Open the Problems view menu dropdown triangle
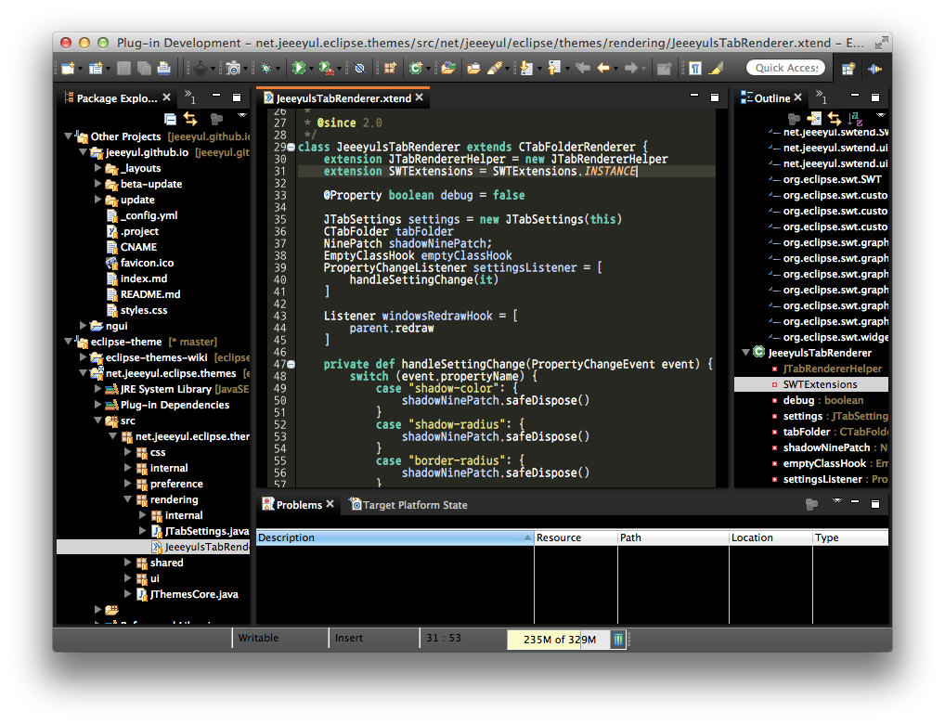 click(836, 502)
